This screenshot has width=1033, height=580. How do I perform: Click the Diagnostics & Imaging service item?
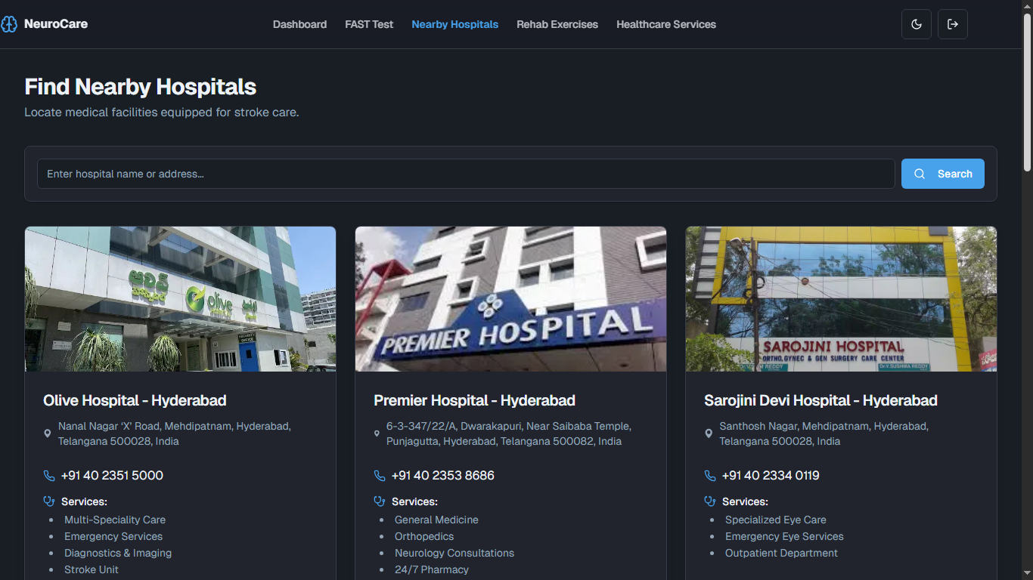118,553
